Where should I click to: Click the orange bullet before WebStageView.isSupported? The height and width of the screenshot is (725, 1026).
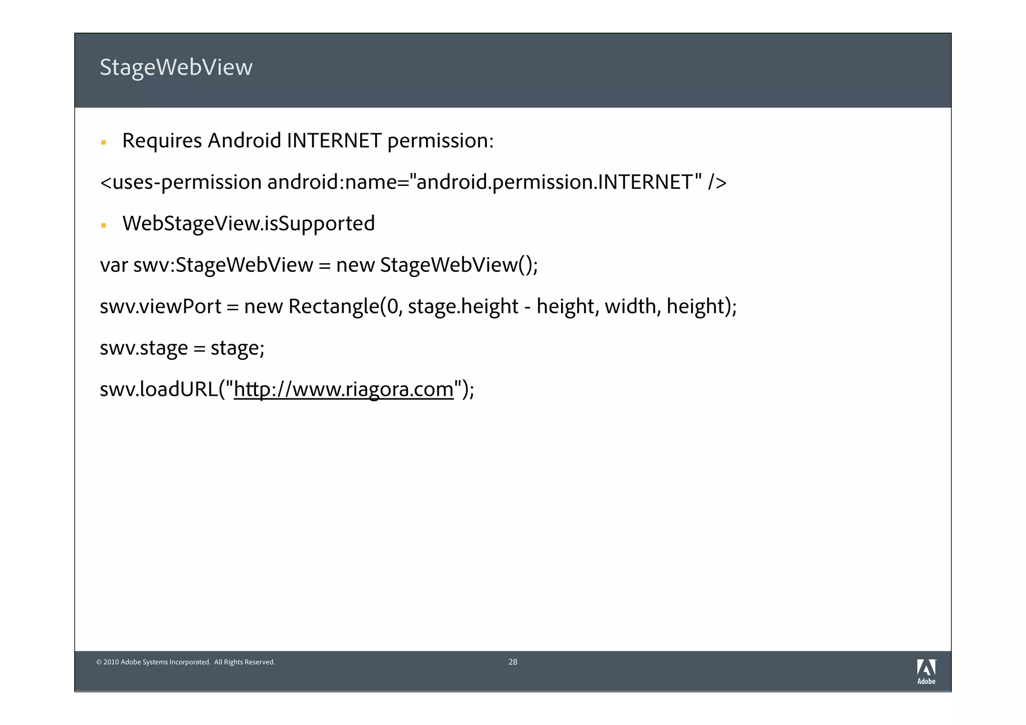pyautogui.click(x=104, y=225)
